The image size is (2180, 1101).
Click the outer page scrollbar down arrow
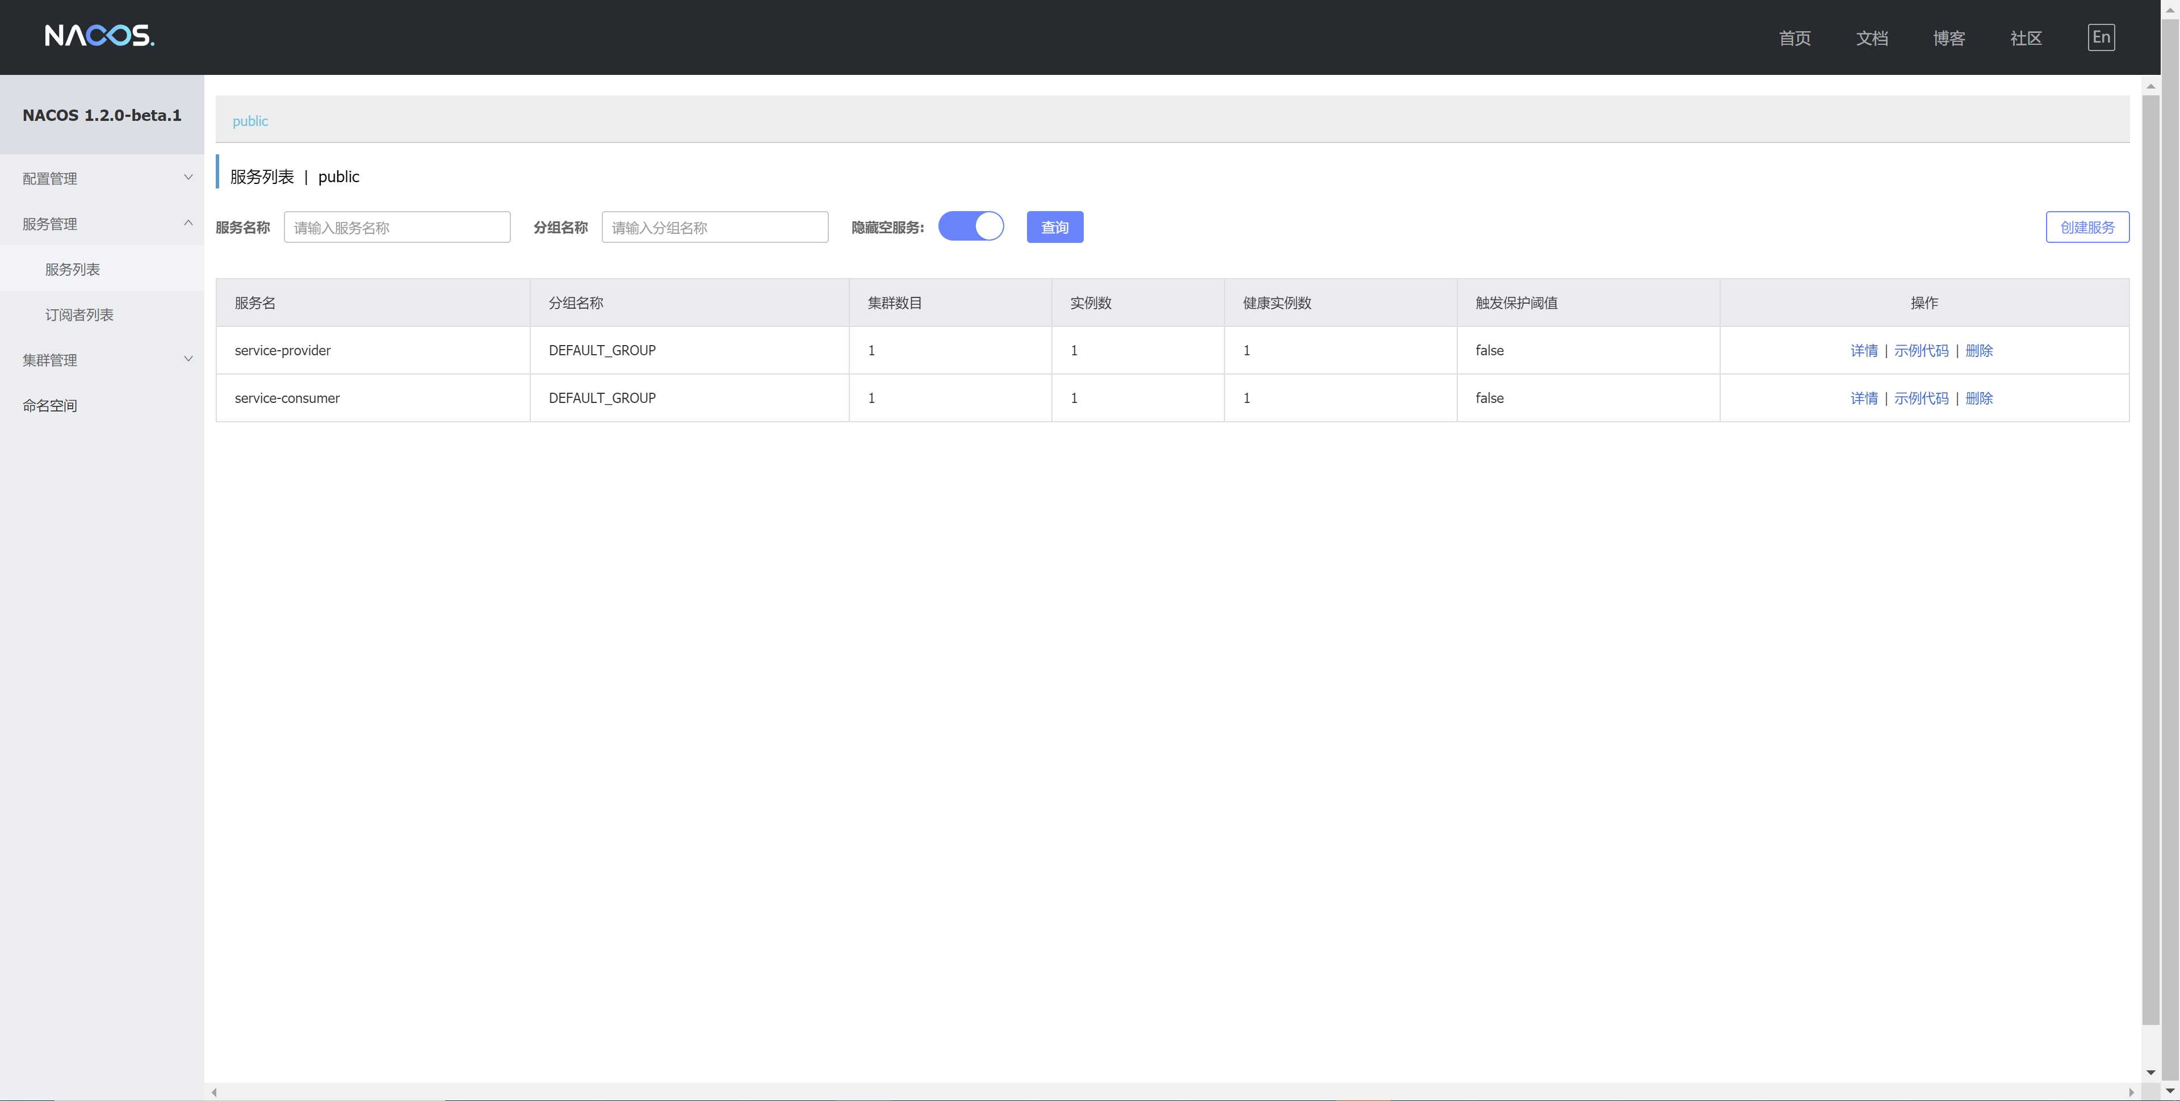click(2170, 1092)
